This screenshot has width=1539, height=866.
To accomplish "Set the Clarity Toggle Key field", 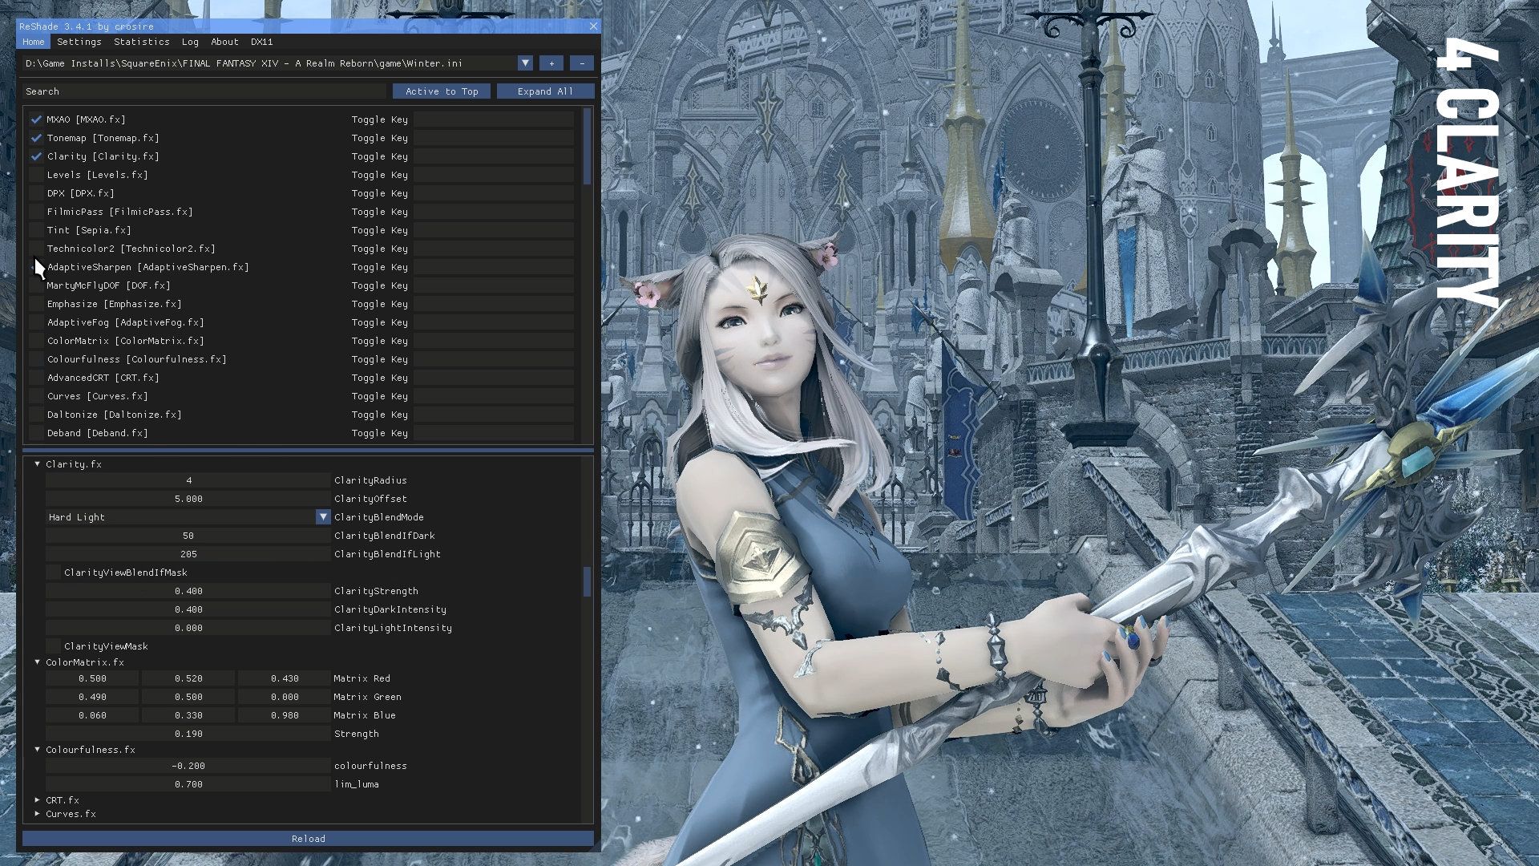I will click(494, 156).
